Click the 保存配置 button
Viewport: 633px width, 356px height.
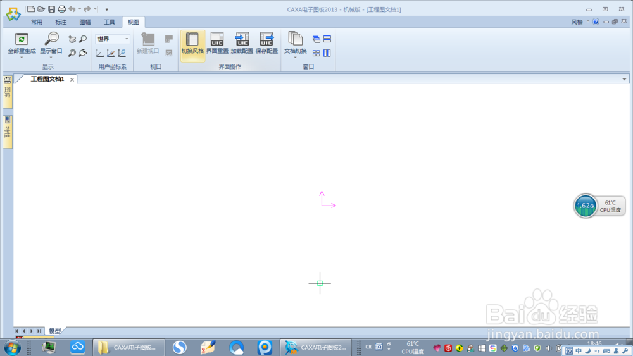click(266, 43)
